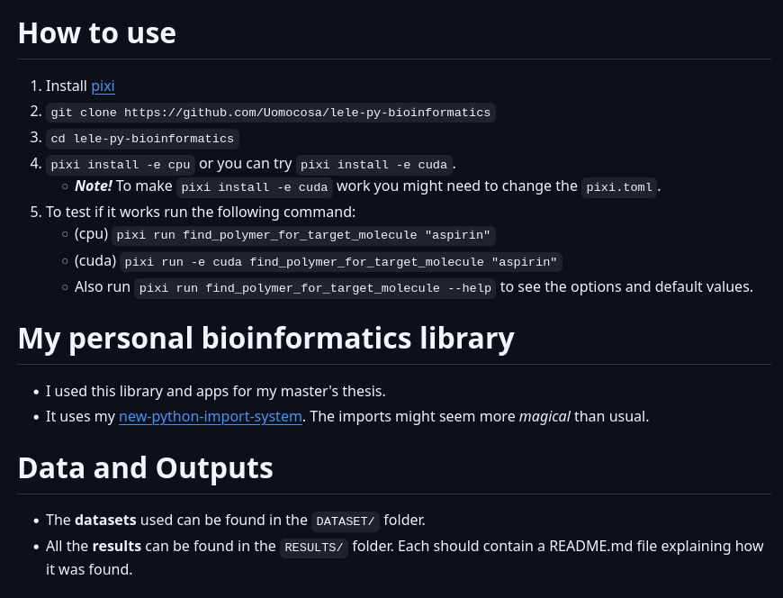Click the How to use heading
The image size is (783, 598).
tap(97, 33)
